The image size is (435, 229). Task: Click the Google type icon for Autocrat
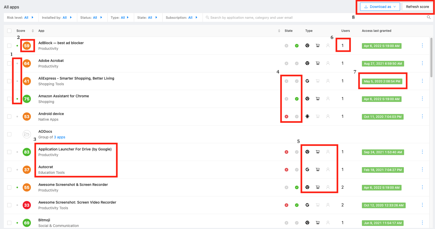(307, 169)
